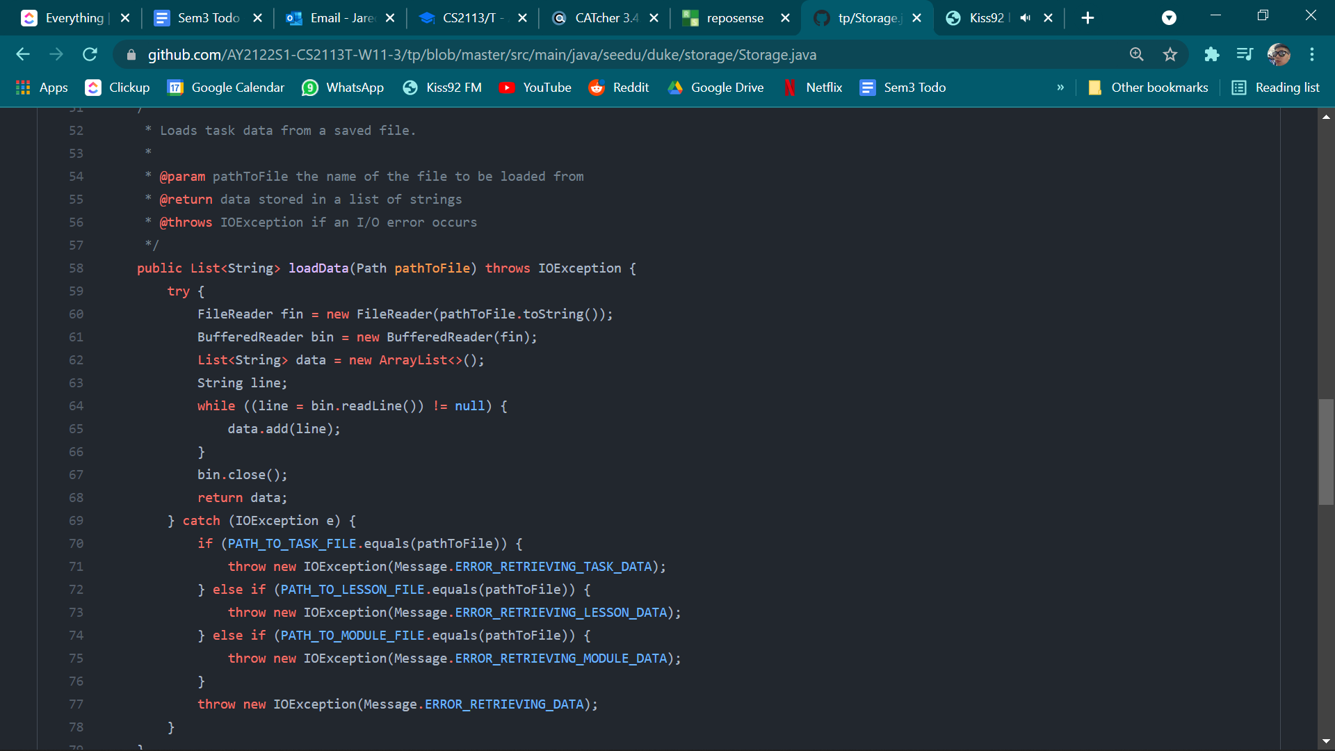Reload the current GitHub page
Screen dimensions: 1335x751
tap(90, 54)
